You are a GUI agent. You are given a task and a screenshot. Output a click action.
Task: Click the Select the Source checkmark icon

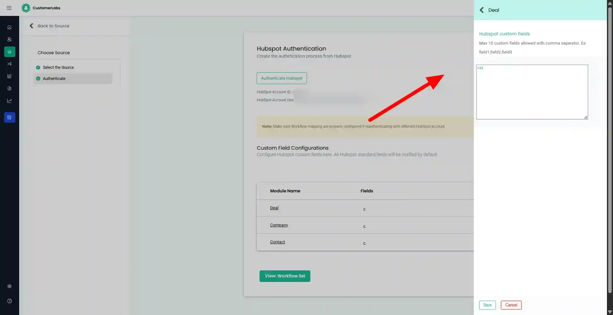click(38, 68)
